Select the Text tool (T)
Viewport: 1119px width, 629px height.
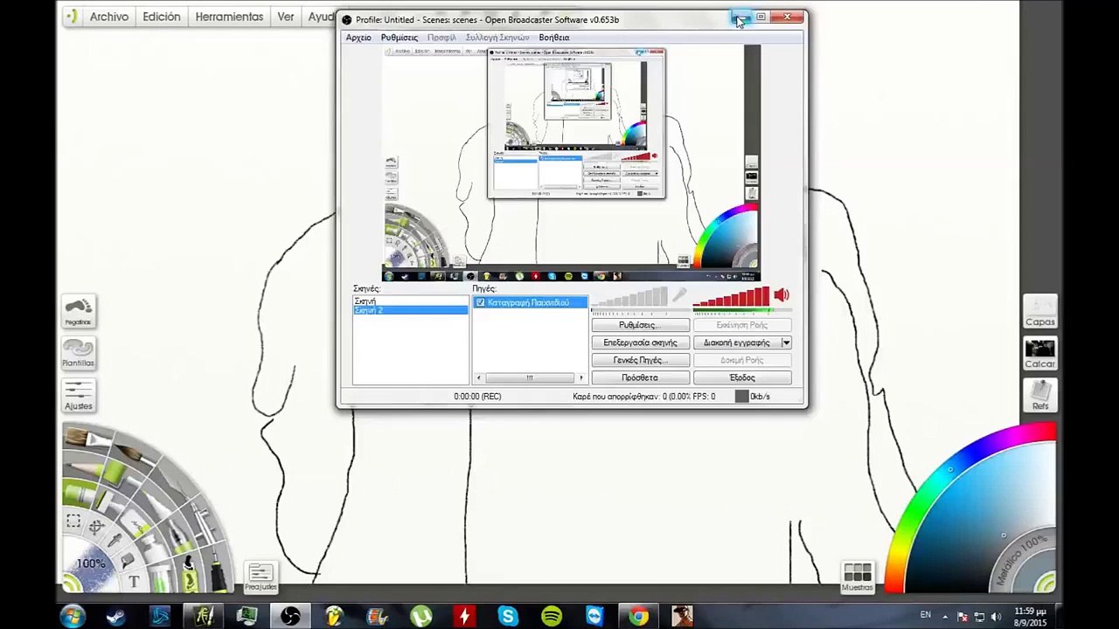click(x=134, y=581)
